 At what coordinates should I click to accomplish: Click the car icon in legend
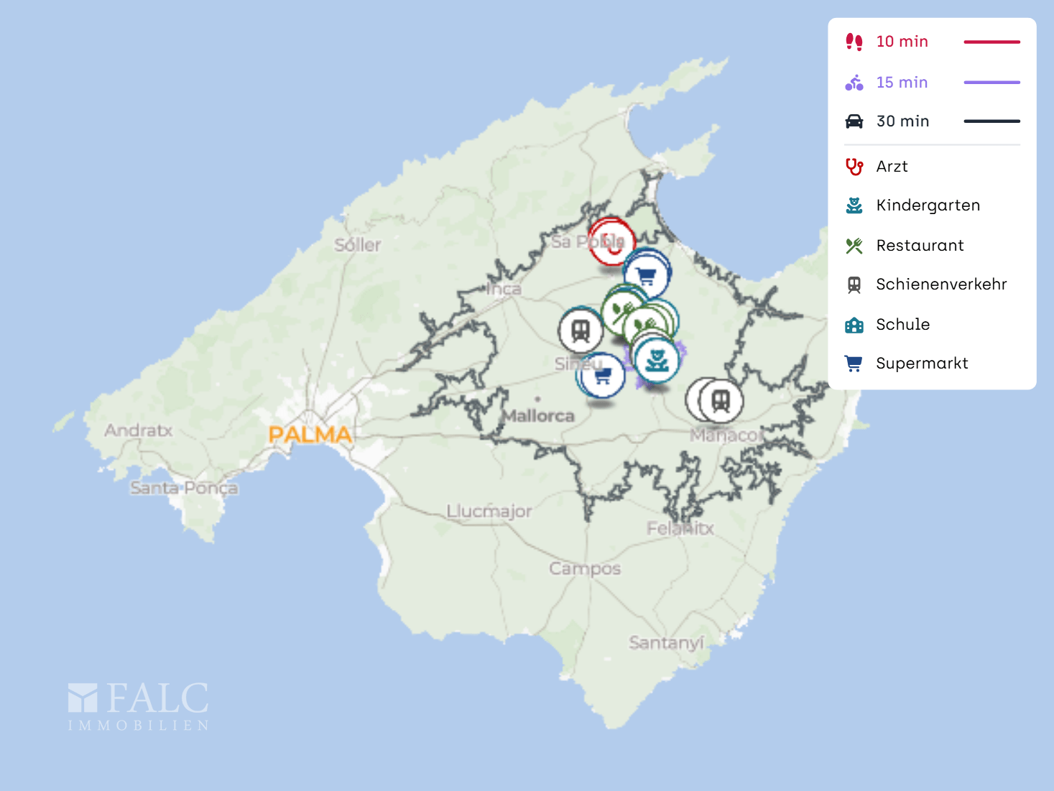click(854, 121)
